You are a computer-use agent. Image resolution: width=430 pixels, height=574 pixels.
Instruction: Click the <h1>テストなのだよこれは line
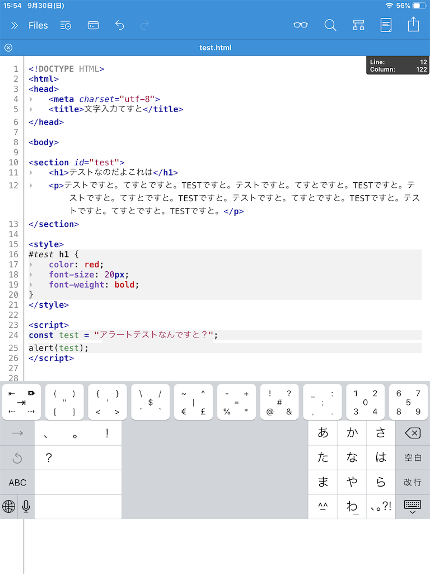pyautogui.click(x=113, y=172)
